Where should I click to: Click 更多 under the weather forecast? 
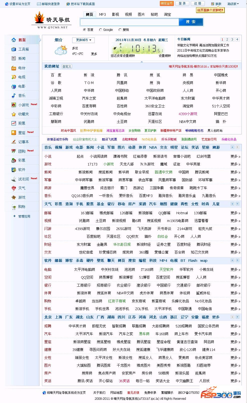point(94,54)
